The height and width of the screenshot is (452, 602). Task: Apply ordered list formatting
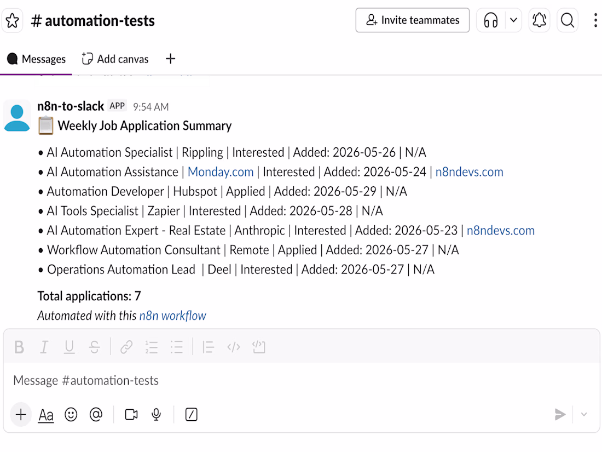pyautogui.click(x=151, y=347)
